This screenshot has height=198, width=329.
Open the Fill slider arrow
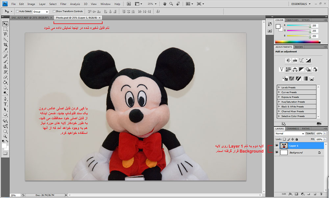[x=325, y=139]
